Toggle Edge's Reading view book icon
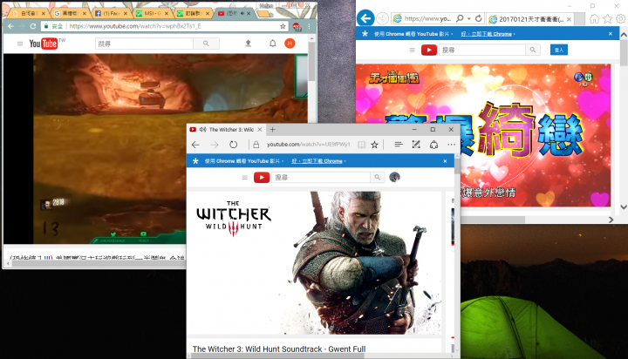This screenshot has width=628, height=359. tap(362, 145)
